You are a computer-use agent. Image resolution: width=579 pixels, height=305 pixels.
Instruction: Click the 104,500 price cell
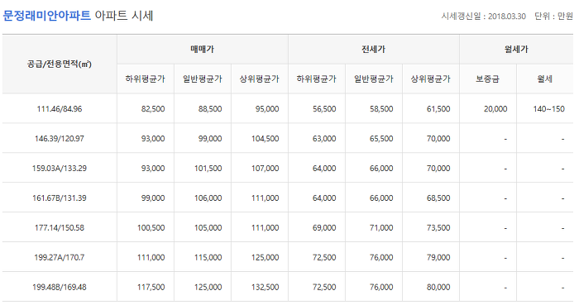click(266, 139)
